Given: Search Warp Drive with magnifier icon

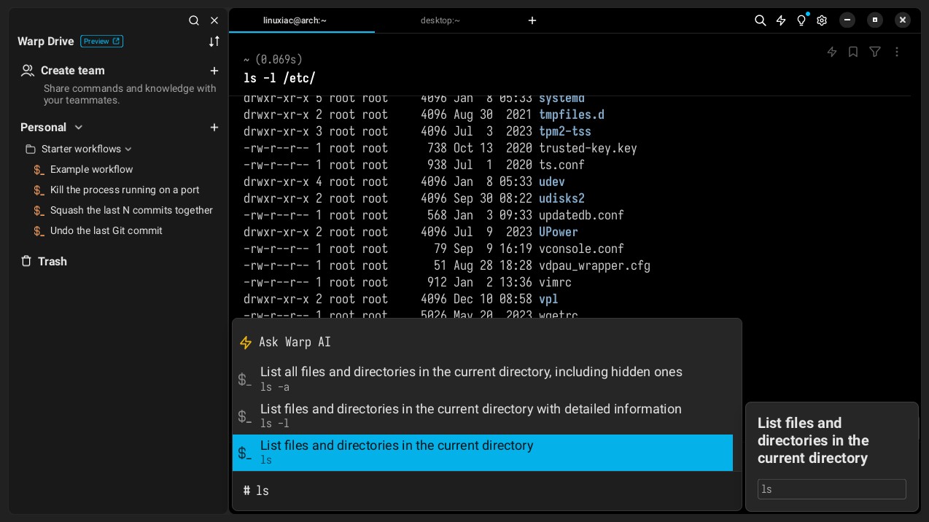Looking at the screenshot, I should (194, 20).
